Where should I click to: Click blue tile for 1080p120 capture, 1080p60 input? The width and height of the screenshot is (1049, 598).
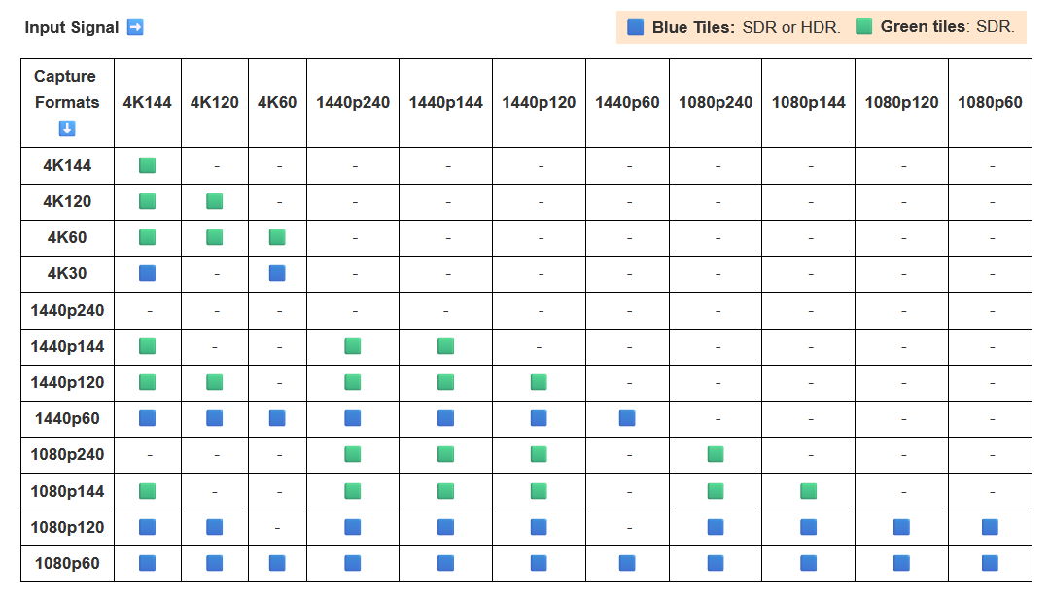(990, 527)
